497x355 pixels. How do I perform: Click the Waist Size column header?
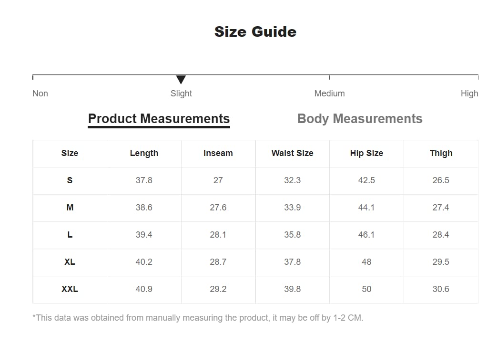click(292, 153)
